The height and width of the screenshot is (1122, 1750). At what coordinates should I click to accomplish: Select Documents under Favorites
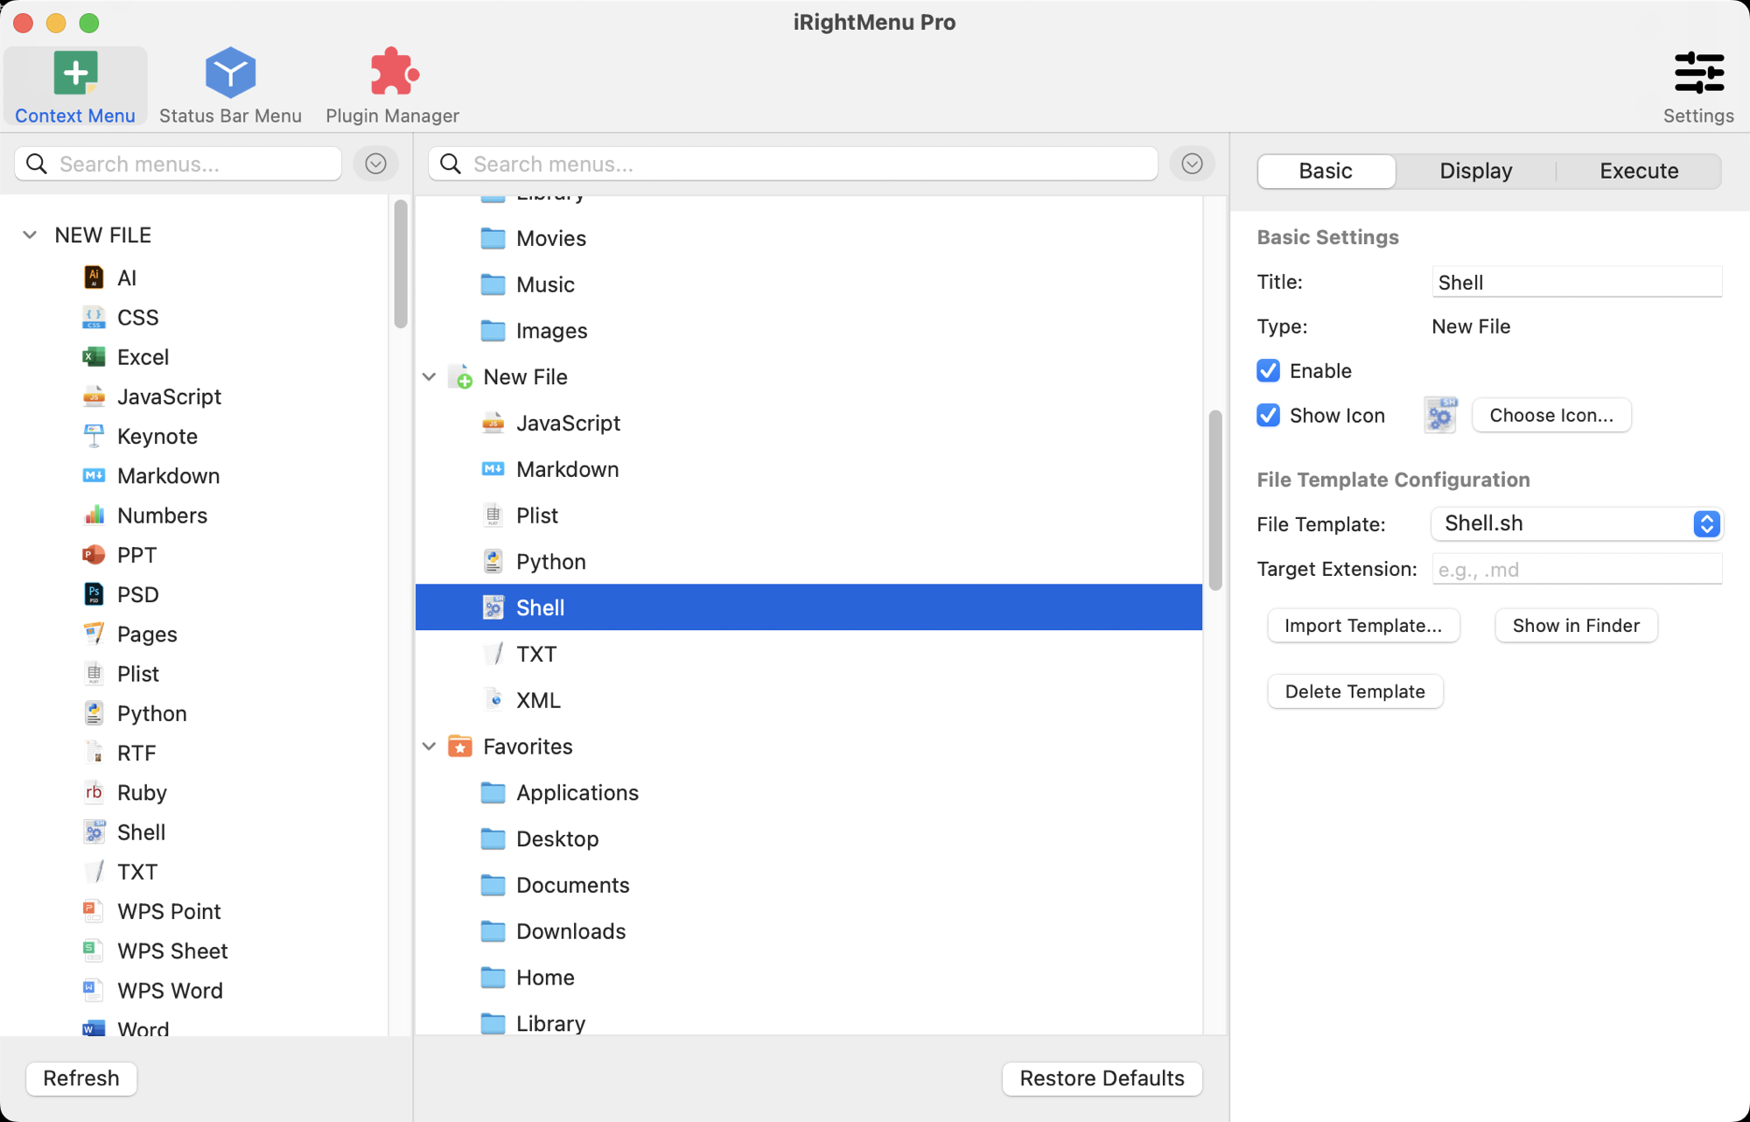pos(808,885)
